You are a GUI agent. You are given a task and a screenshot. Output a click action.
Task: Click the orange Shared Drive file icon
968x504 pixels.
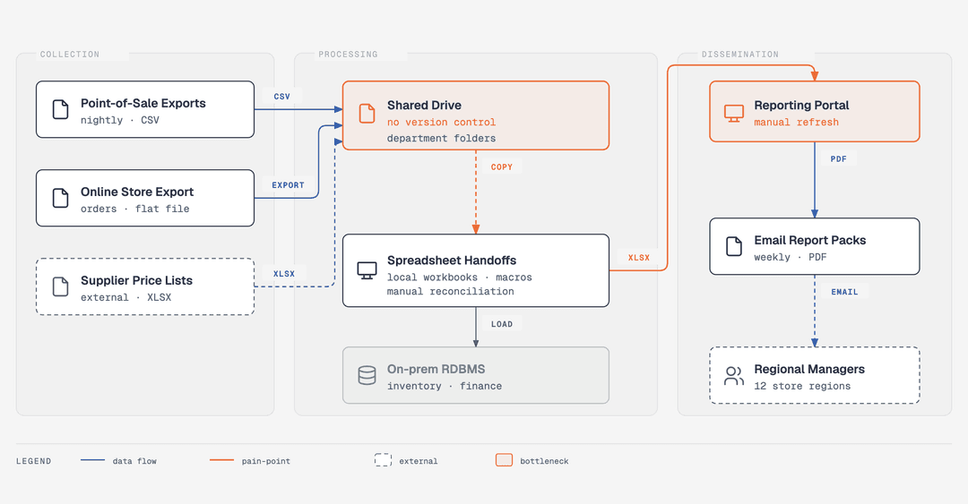pos(367,114)
